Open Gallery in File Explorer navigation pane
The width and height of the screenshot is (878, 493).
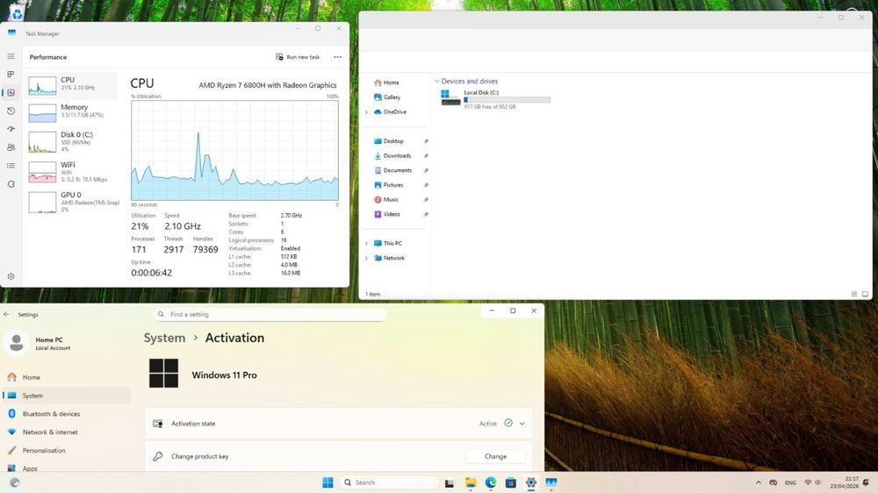click(x=387, y=97)
